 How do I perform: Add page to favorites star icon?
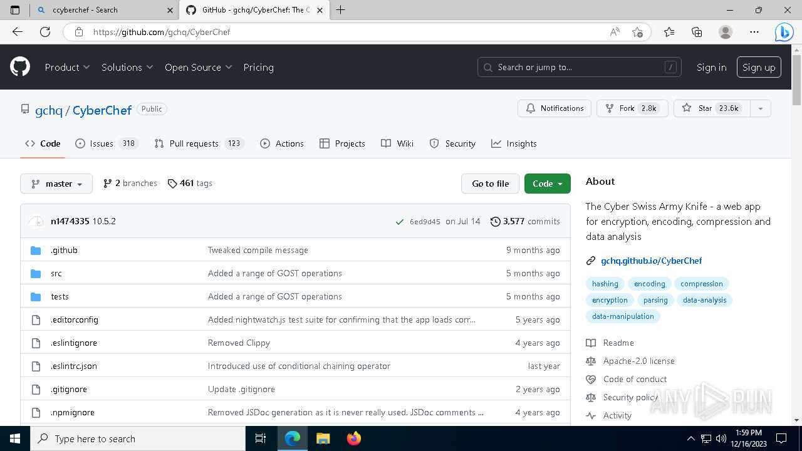[x=637, y=32]
